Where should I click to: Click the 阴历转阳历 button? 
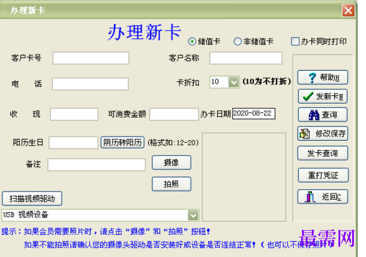(122, 143)
